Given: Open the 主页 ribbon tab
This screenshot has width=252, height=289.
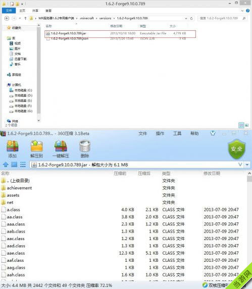Looking at the screenshot, I should click(x=22, y=11).
